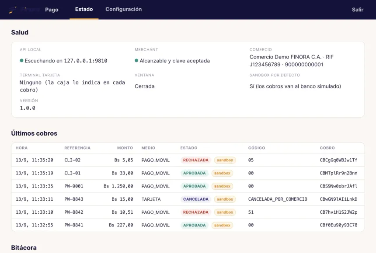
Task: Click the Salud section heading
Action: (20, 32)
